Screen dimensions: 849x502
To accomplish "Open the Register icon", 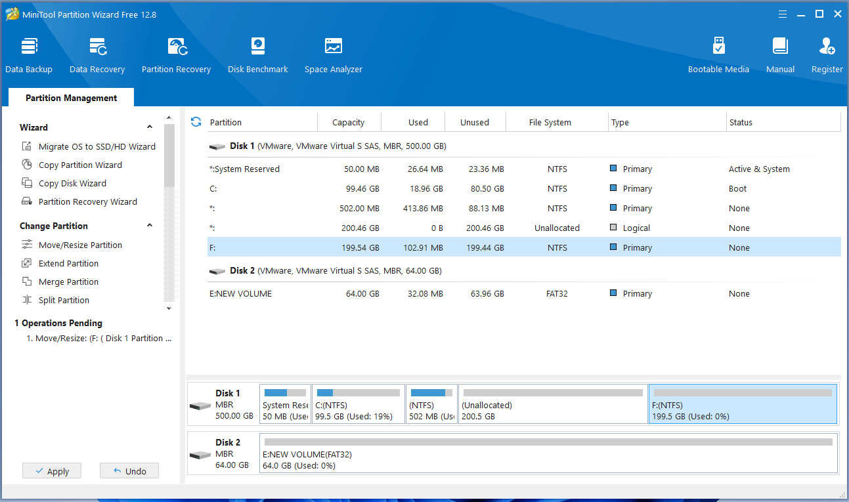I will pyautogui.click(x=827, y=56).
